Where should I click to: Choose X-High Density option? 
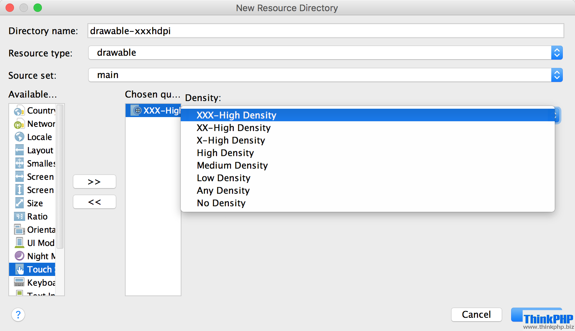[x=368, y=140]
